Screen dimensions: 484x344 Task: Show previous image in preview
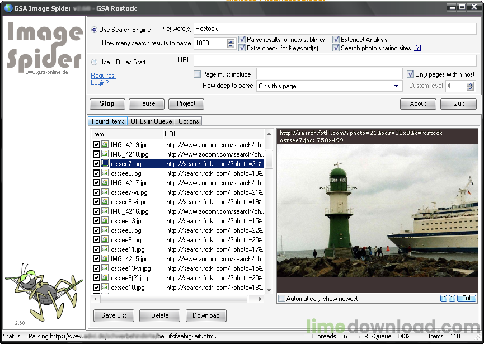pos(444,299)
